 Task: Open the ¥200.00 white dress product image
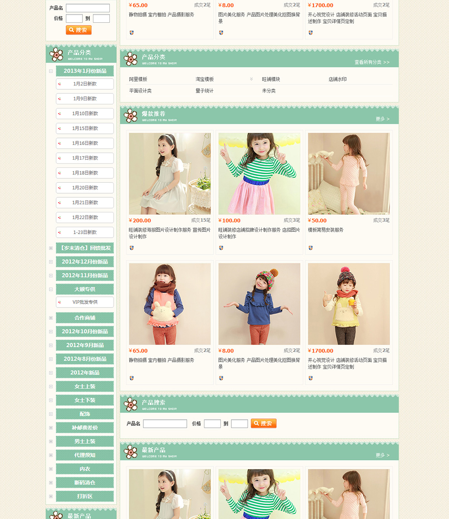click(170, 174)
